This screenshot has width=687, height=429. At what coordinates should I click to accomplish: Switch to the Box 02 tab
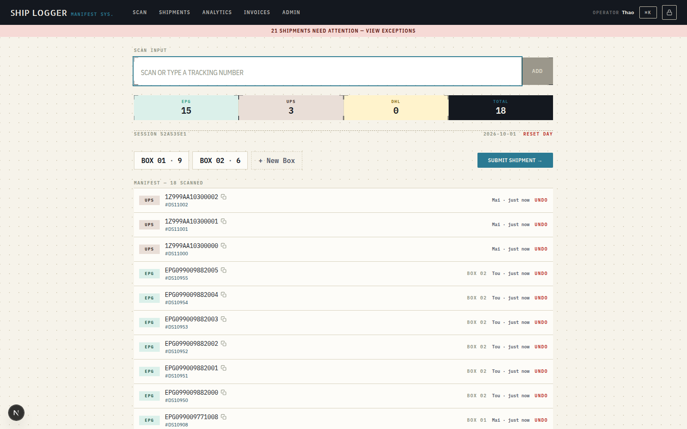click(x=220, y=160)
